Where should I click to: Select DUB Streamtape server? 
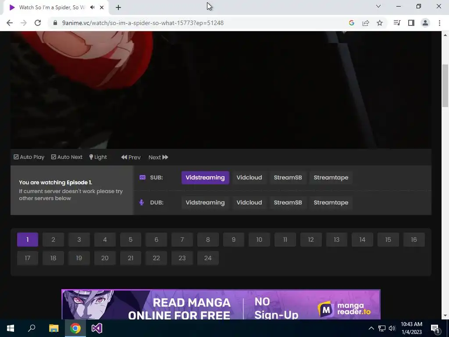(331, 203)
